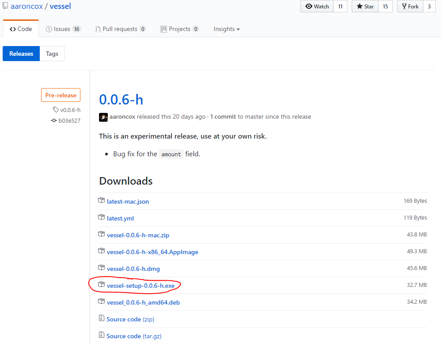441x344 pixels.
Task: Click file icon beside Source code (tar.gz)
Action: coord(102,335)
